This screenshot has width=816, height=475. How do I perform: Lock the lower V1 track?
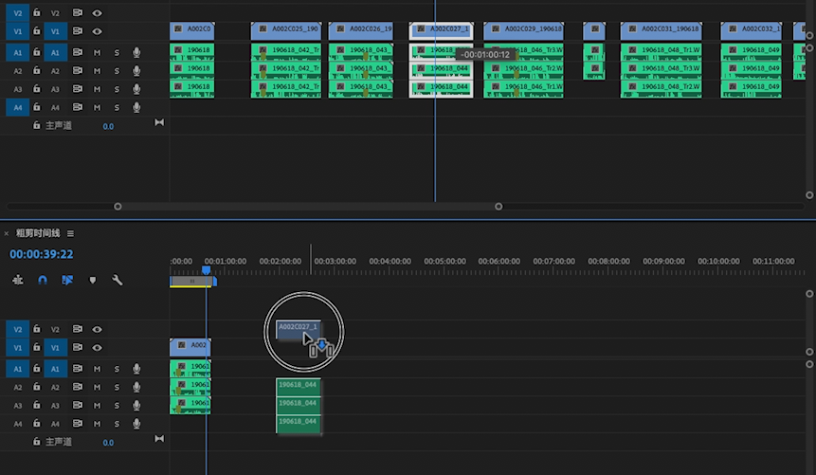pyautogui.click(x=36, y=348)
